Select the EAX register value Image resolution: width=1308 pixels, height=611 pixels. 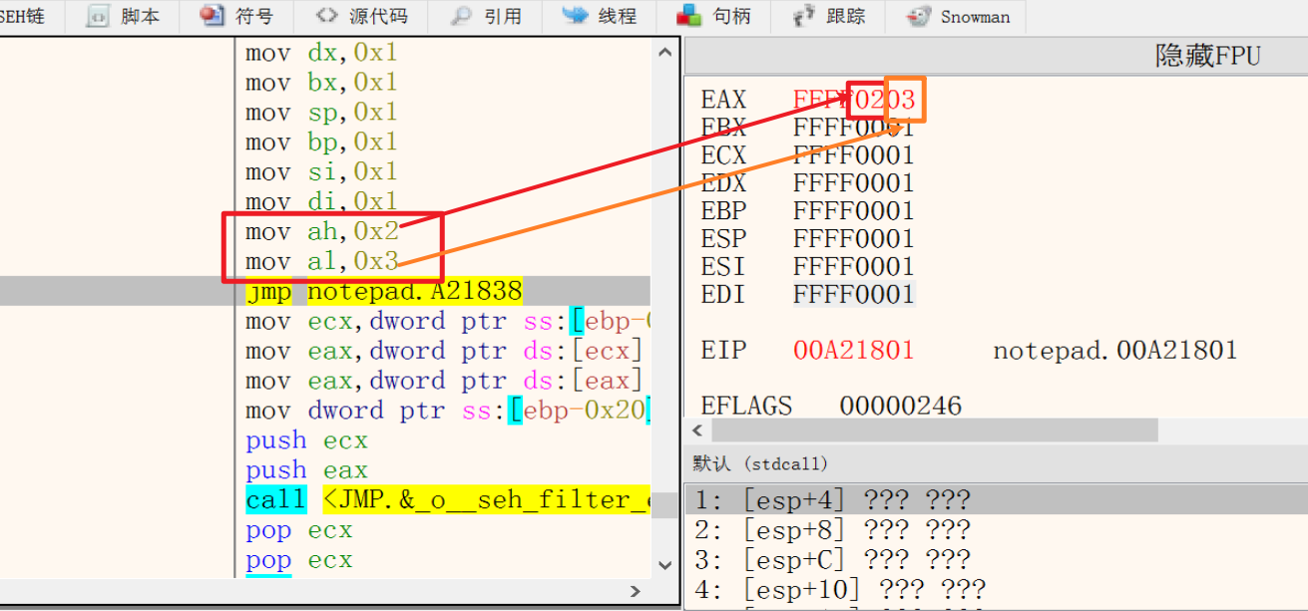855,98
